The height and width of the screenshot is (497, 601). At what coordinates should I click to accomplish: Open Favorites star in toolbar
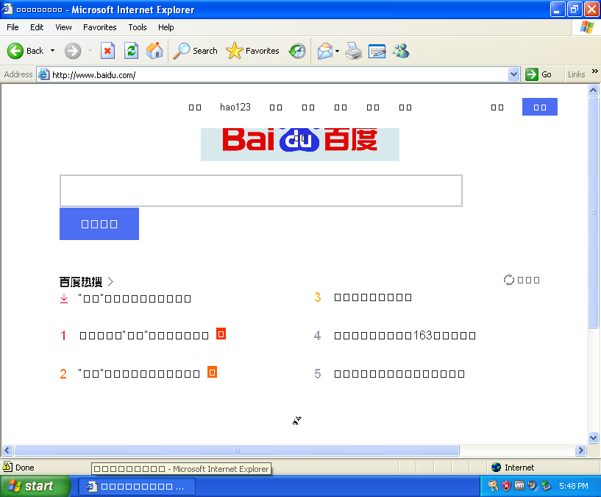pos(252,51)
